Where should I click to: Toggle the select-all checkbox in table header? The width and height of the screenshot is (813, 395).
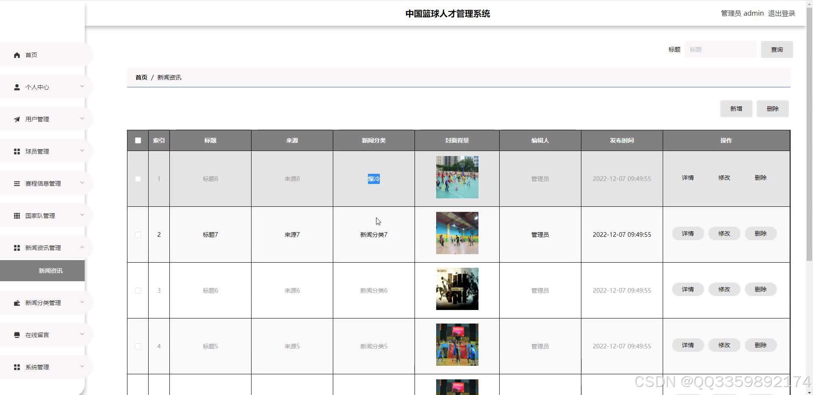tap(138, 140)
